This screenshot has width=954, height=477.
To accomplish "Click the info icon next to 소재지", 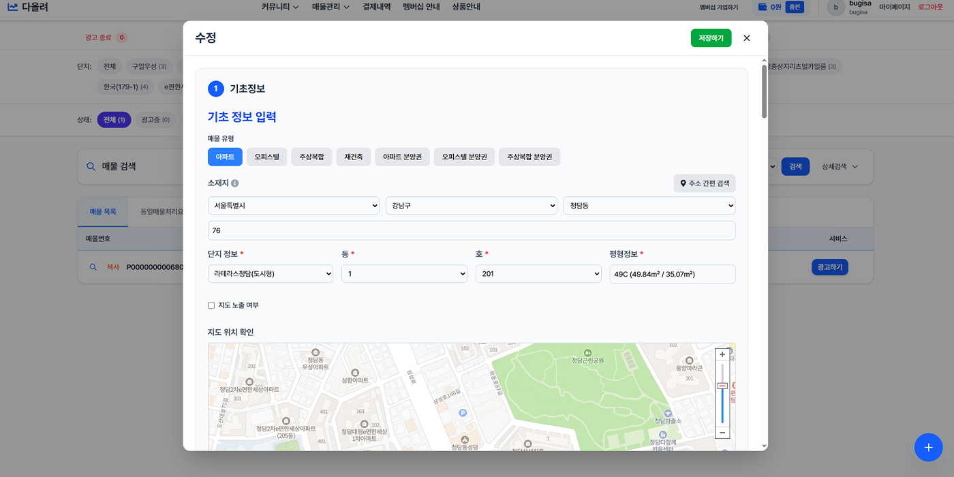I will 235,183.
